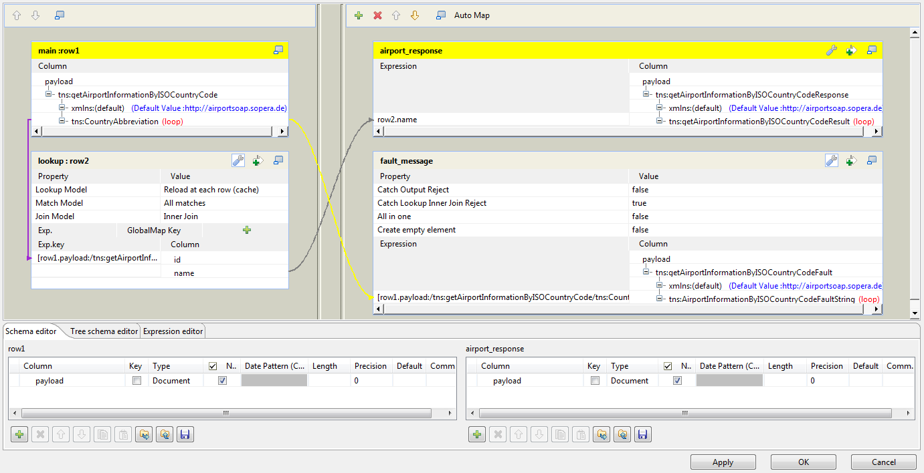
Task: Minimize the main row1 table panel
Action: coord(278,50)
